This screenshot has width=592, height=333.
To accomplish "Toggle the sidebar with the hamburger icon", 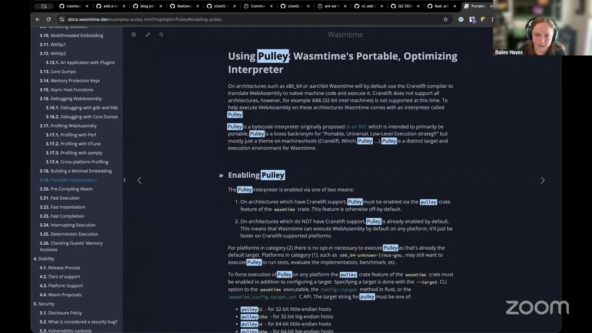I will [134, 35].
